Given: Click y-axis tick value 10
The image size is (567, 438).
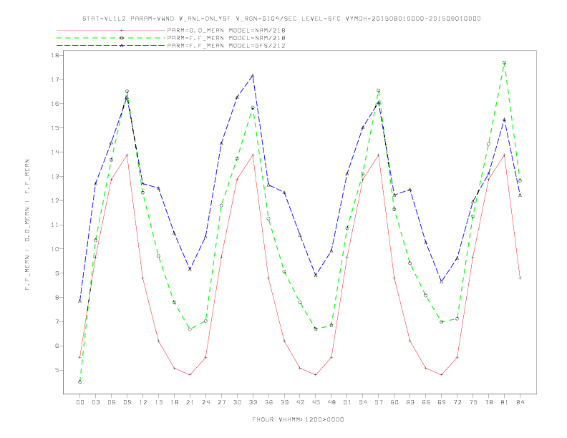Looking at the screenshot, I should click(55, 249).
